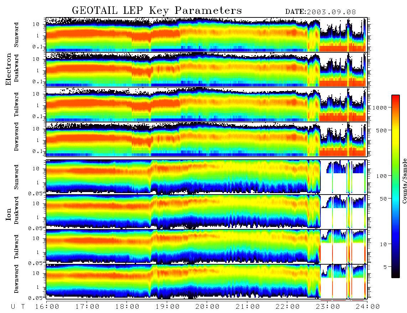Click the title "GEOTAIL LEP Key Parameters"
This screenshot has width=407, height=313.
pyautogui.click(x=157, y=11)
